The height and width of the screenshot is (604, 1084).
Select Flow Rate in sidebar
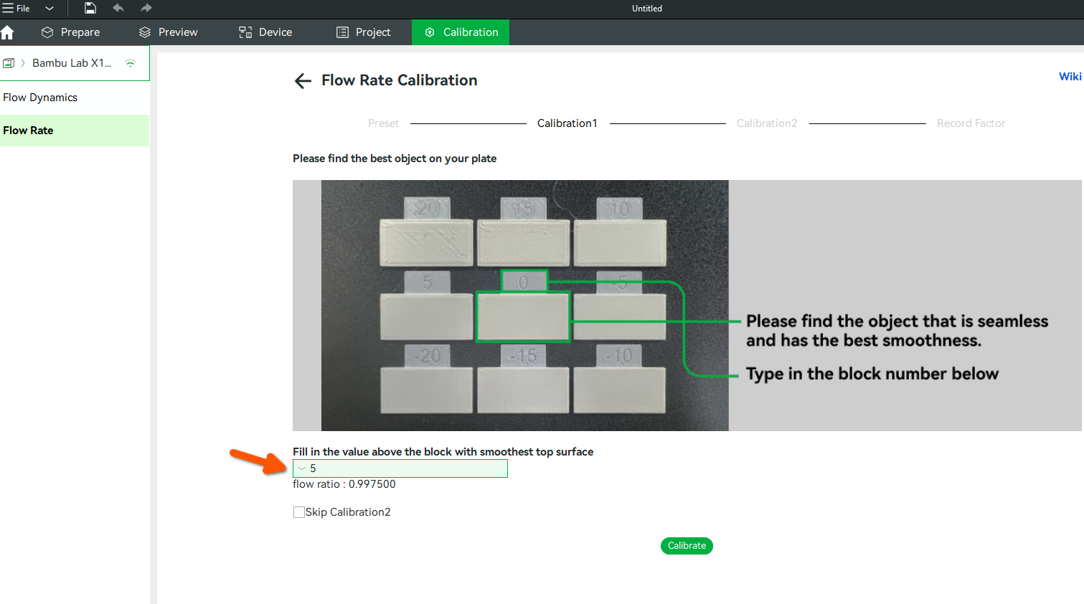[75, 131]
